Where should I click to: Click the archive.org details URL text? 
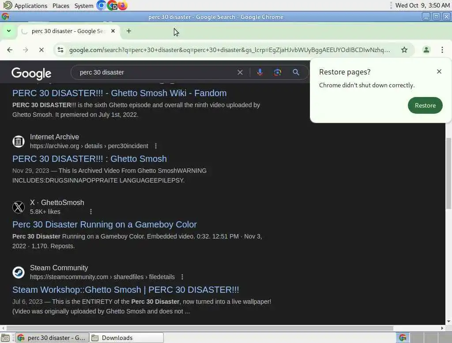point(89,146)
